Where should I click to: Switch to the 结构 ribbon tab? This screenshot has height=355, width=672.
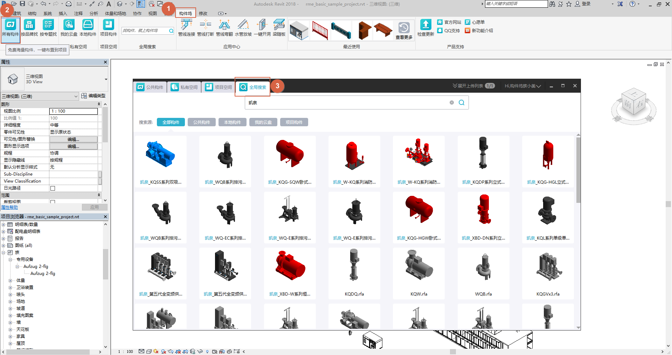[x=32, y=13]
